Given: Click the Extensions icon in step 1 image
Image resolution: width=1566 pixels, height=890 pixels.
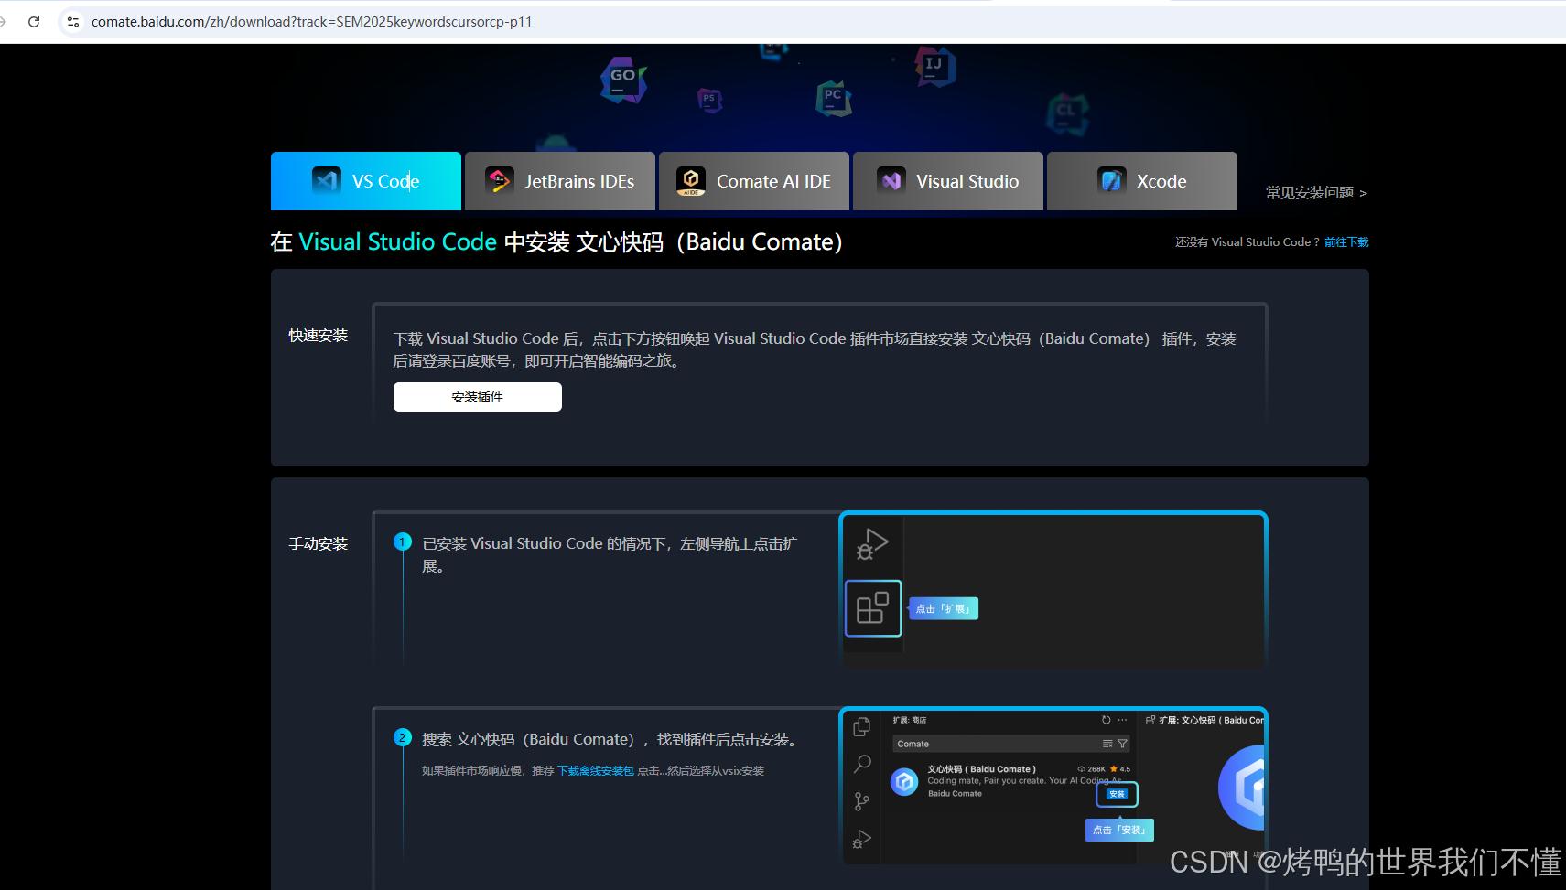Looking at the screenshot, I should click(x=873, y=608).
